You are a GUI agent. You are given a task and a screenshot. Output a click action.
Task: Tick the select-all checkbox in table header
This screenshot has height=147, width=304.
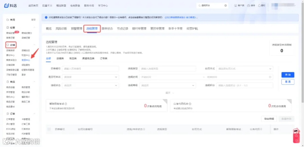[49, 129]
